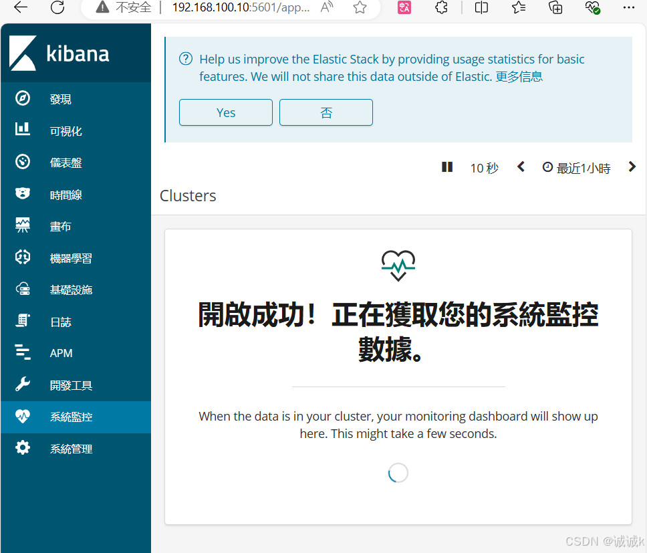This screenshot has height=553, width=647.
Task: Bookmark page with star icon
Action: [x=360, y=7]
